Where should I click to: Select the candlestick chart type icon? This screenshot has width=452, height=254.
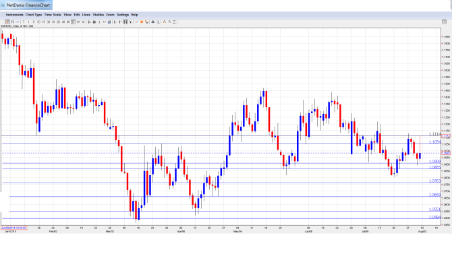click(7, 22)
